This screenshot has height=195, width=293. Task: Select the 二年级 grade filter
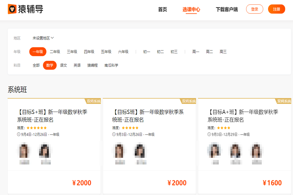tap(55, 52)
